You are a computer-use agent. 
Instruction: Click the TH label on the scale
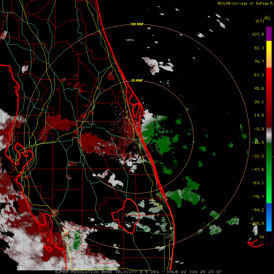pos(262,237)
